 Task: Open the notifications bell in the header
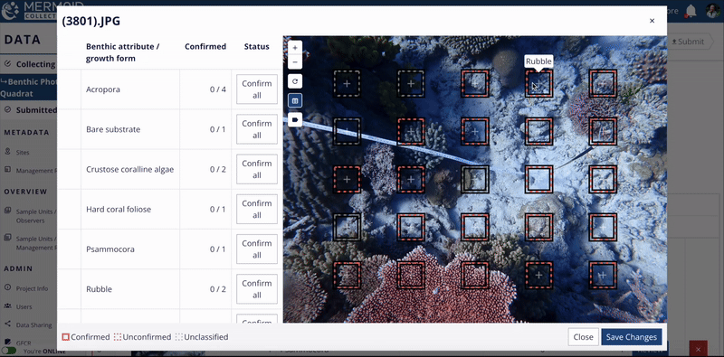click(x=691, y=11)
